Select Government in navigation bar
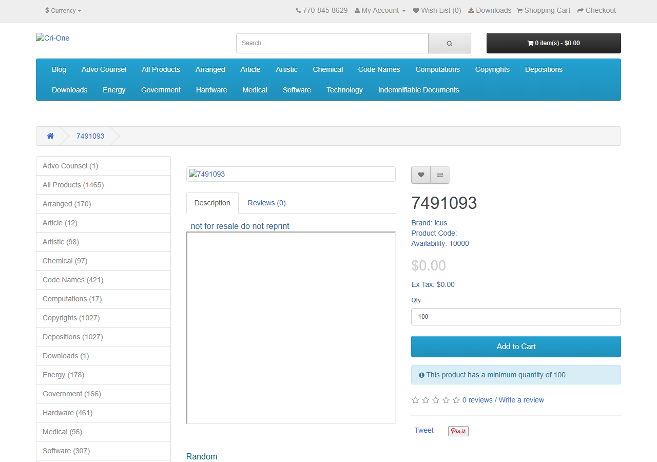Screen dimensions: 657x462 point(161,90)
